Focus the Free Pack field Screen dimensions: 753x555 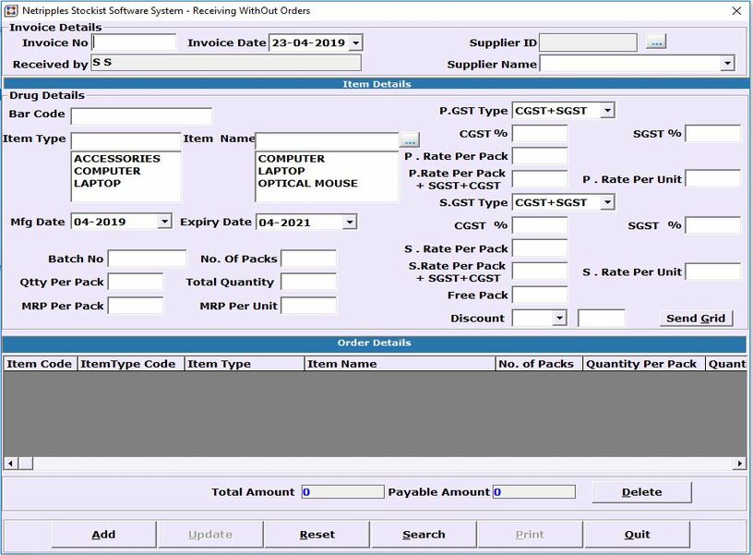[x=540, y=295]
